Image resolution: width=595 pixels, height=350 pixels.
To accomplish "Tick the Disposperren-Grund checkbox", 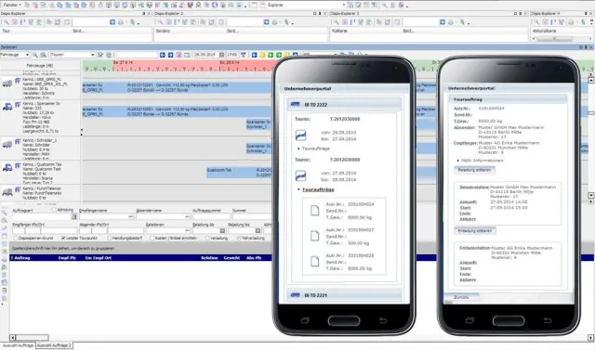I will [16, 238].
